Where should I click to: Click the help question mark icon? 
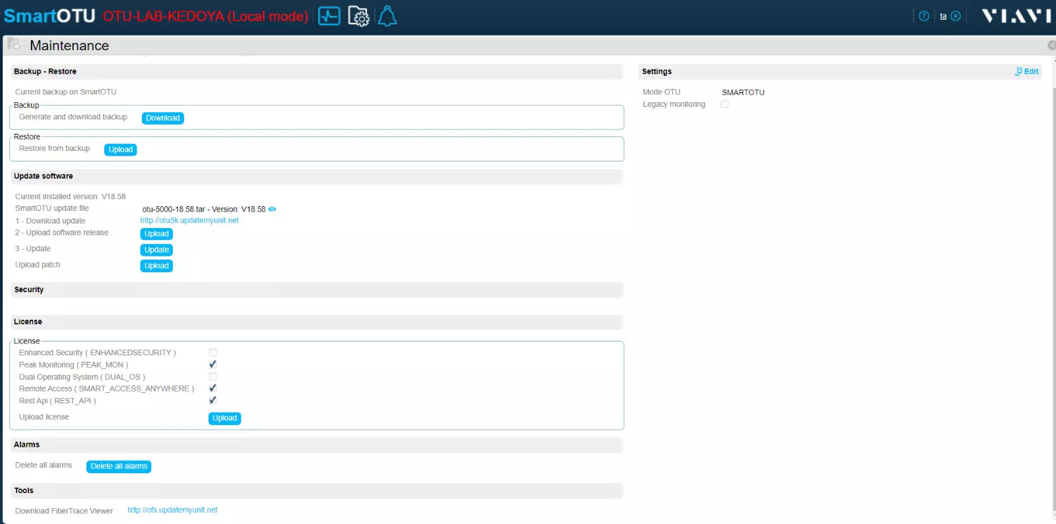tap(924, 16)
